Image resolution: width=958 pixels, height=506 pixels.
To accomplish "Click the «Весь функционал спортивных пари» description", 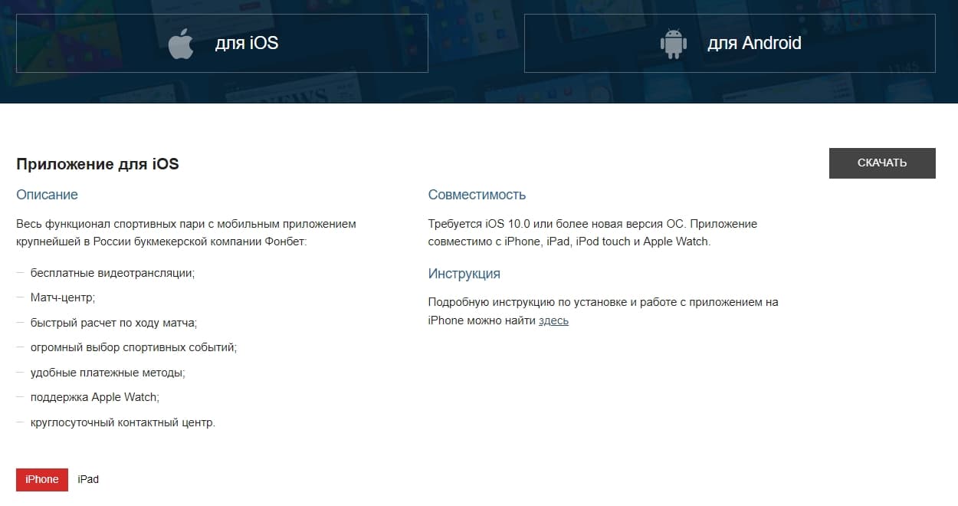I will tap(186, 232).
